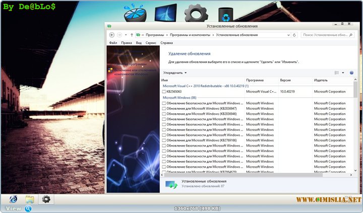Viewport: 363px width, 213px height.
Task: Open the view options dropdown arrow
Action: 343,73
